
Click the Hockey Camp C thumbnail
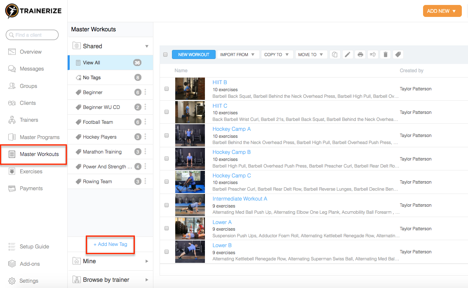pyautogui.click(x=190, y=182)
